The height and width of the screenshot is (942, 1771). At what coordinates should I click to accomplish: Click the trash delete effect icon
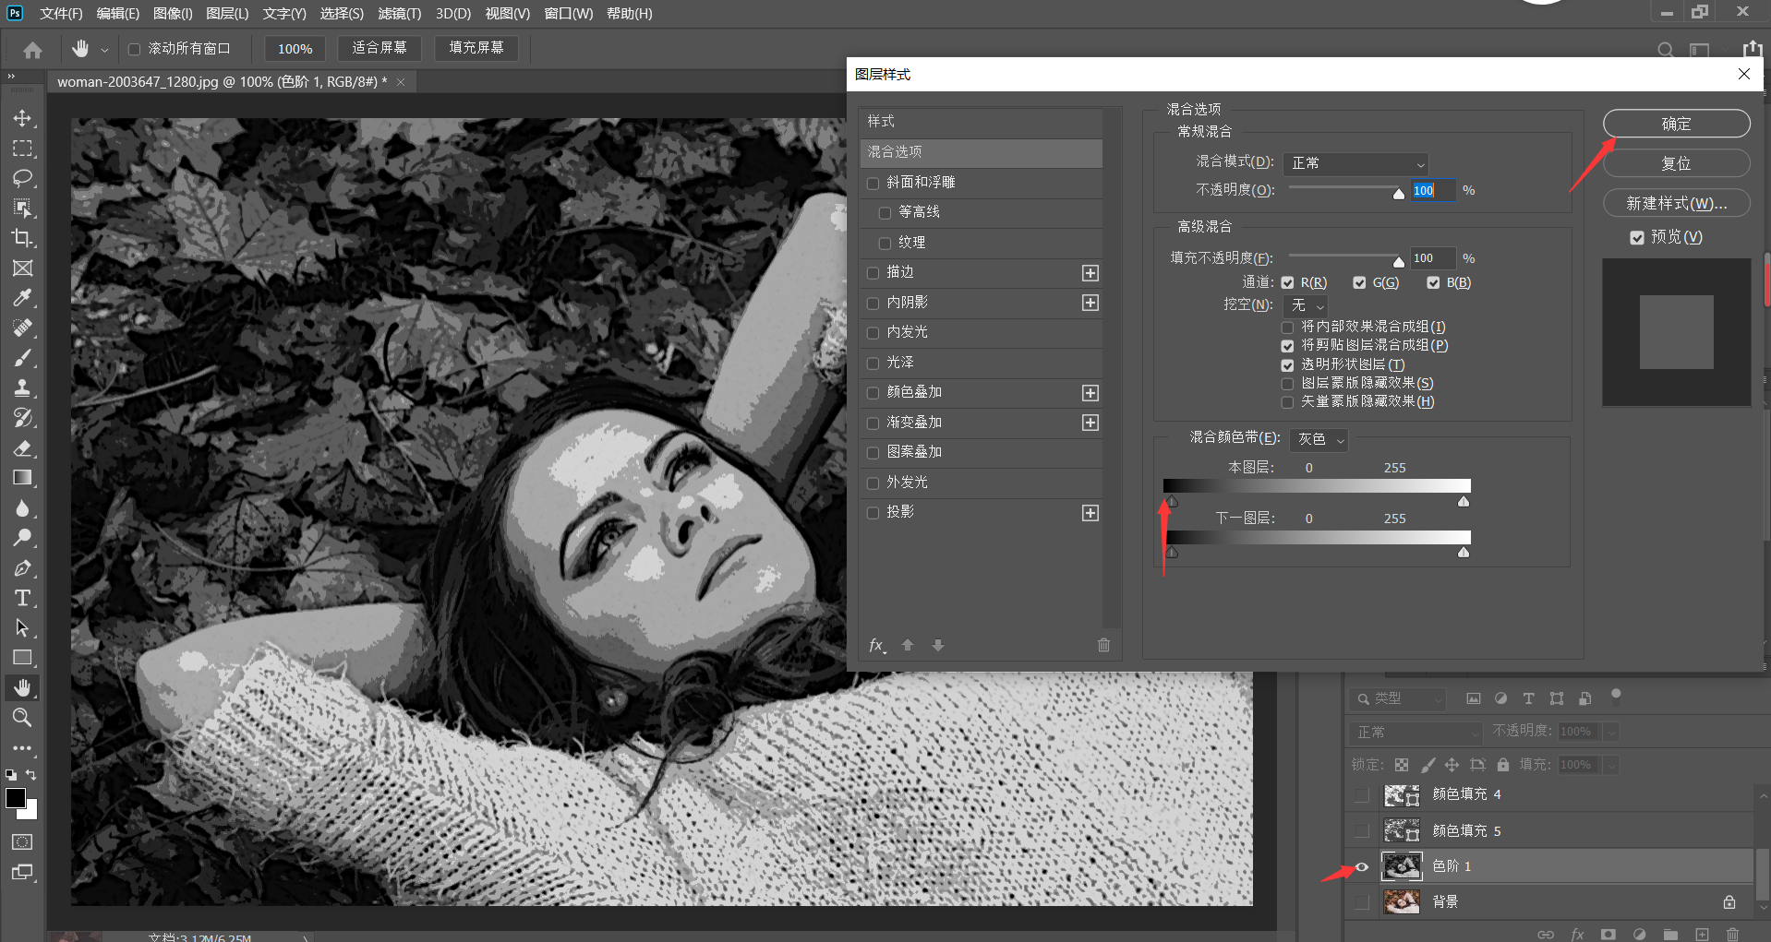pos(1103,646)
